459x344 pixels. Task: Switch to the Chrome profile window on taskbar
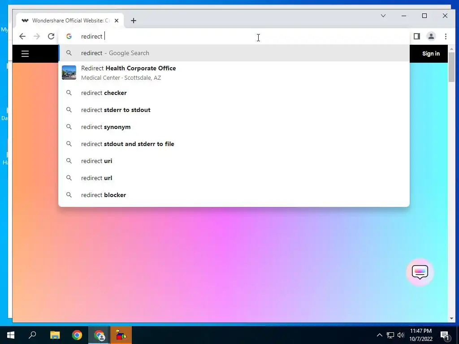tap(99, 335)
